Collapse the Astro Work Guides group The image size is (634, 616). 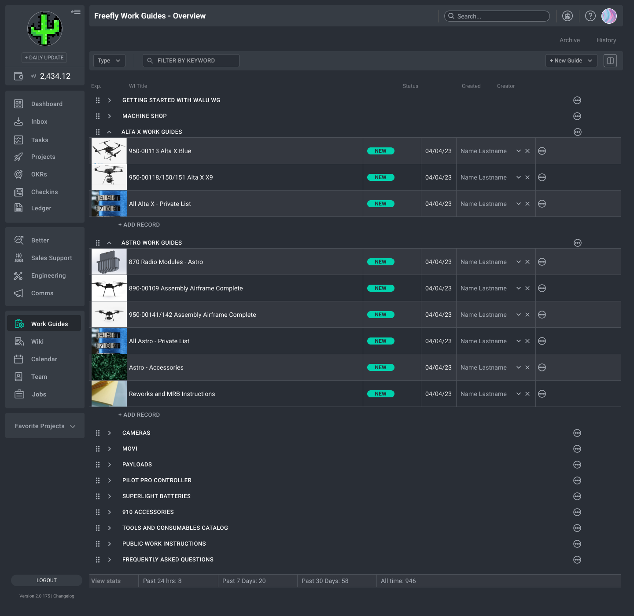click(x=109, y=243)
